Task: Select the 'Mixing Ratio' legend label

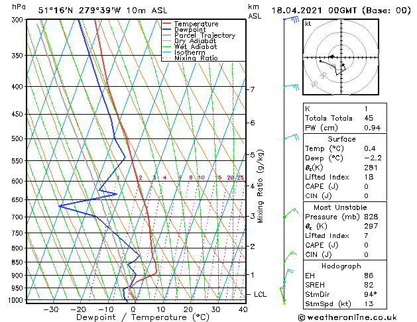Action: 196,58
